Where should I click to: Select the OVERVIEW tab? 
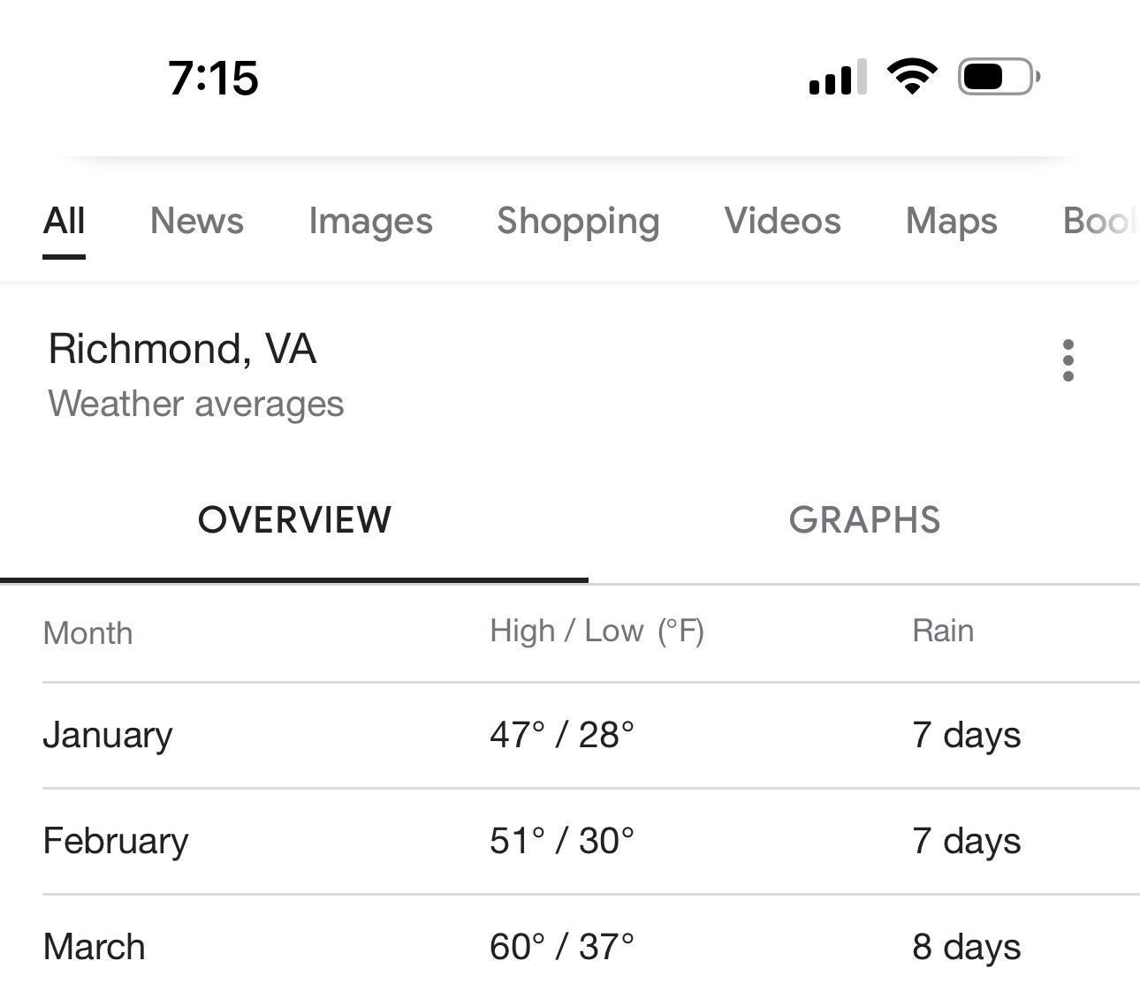click(x=294, y=520)
